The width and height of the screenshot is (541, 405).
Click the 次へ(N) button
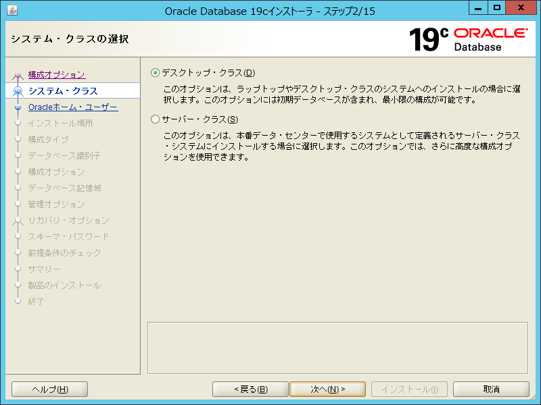click(x=327, y=389)
